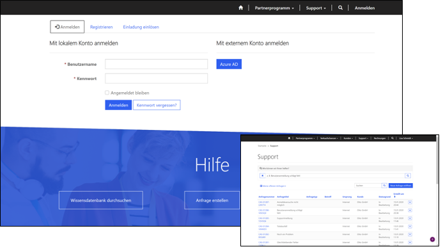The height and width of the screenshot is (249, 443).
Task: Open the case number link for Totalausfall
Action: 263,228
